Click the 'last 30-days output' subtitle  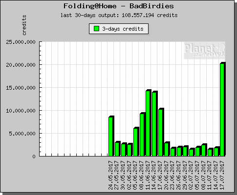[x=119, y=15]
